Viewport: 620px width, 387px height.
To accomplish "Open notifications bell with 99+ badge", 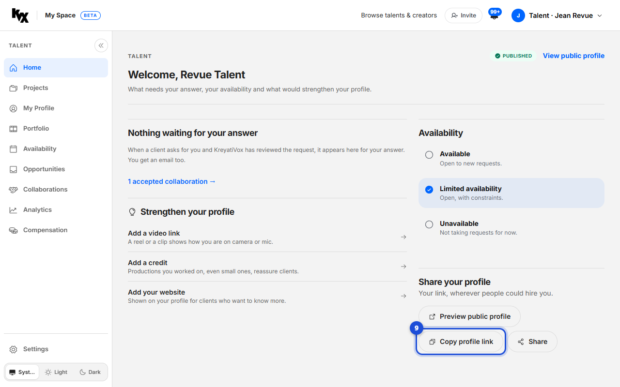I will click(x=494, y=15).
